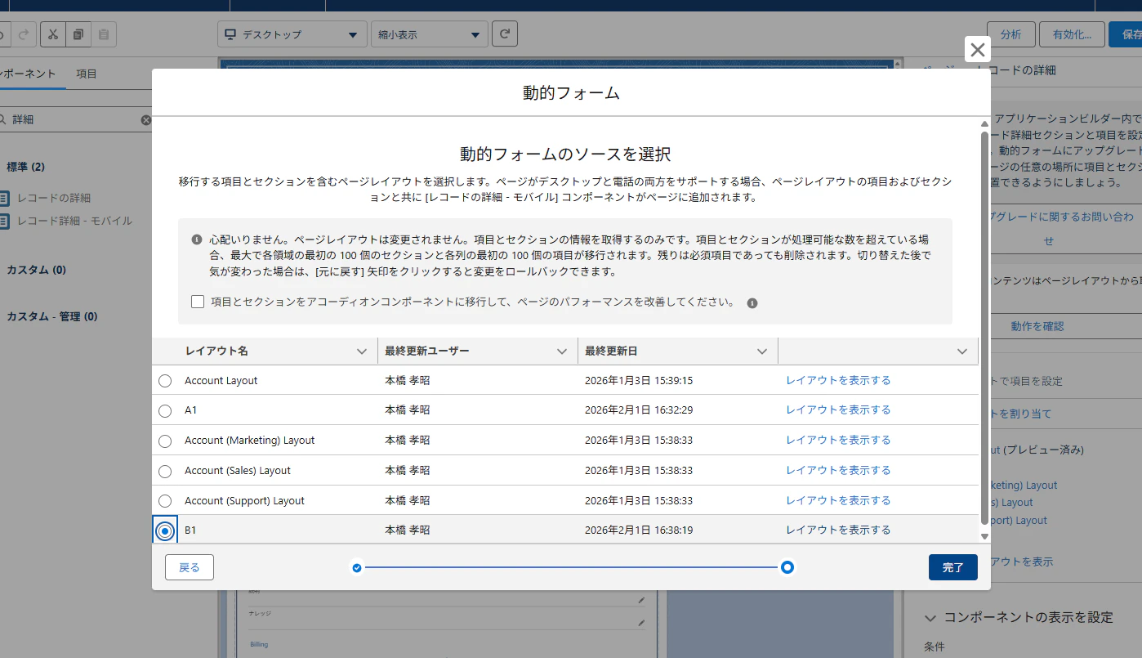
Task: Open the 縮小表示 zoom dropdown
Action: 428,34
